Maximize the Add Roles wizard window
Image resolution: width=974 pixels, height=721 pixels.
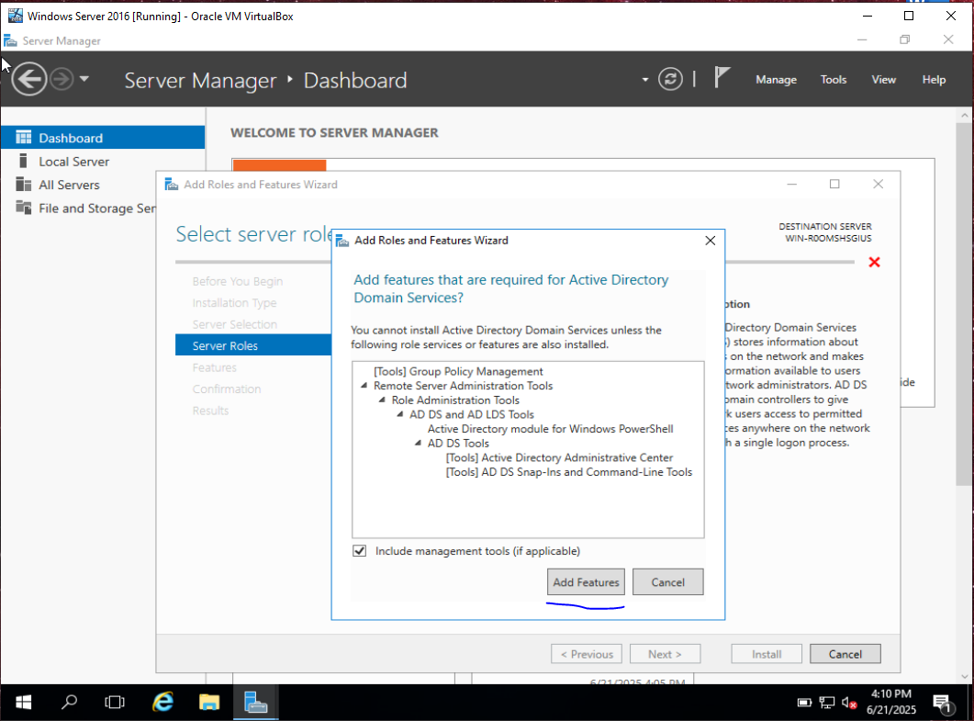tap(834, 184)
